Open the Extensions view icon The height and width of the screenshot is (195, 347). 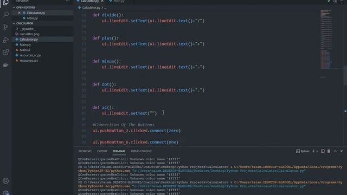pos(6,53)
